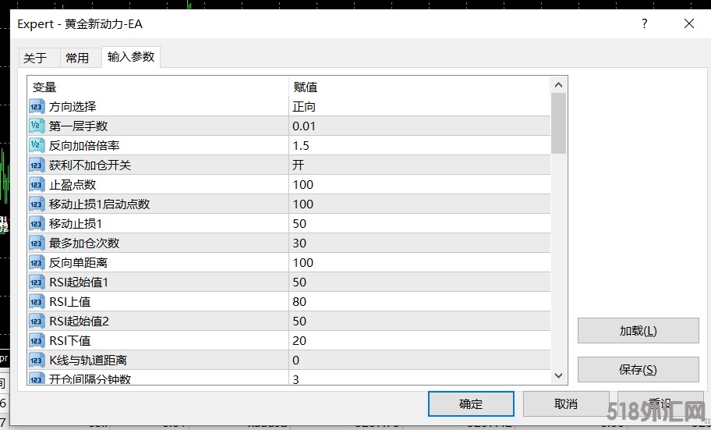Select the 第一层手数 variable name

[x=79, y=126]
